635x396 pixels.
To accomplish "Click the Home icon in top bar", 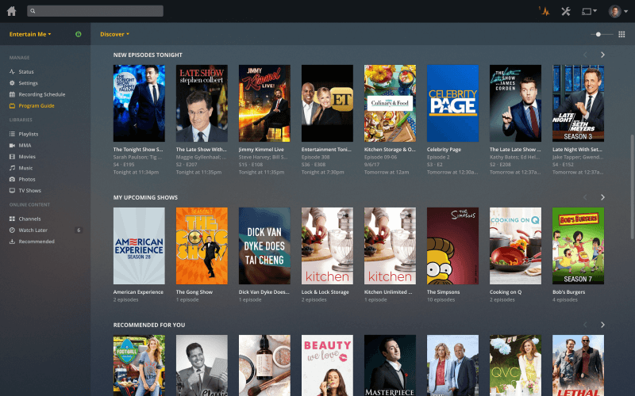I will click(x=11, y=11).
